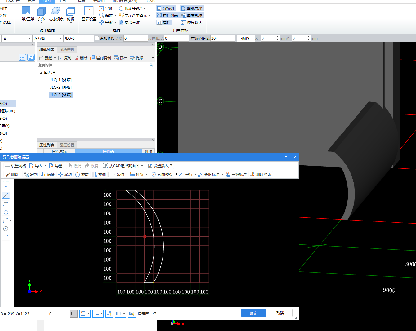Toggle the lightbulb snap hint icon
This screenshot has width=416, height=331.
click(x=109, y=314)
